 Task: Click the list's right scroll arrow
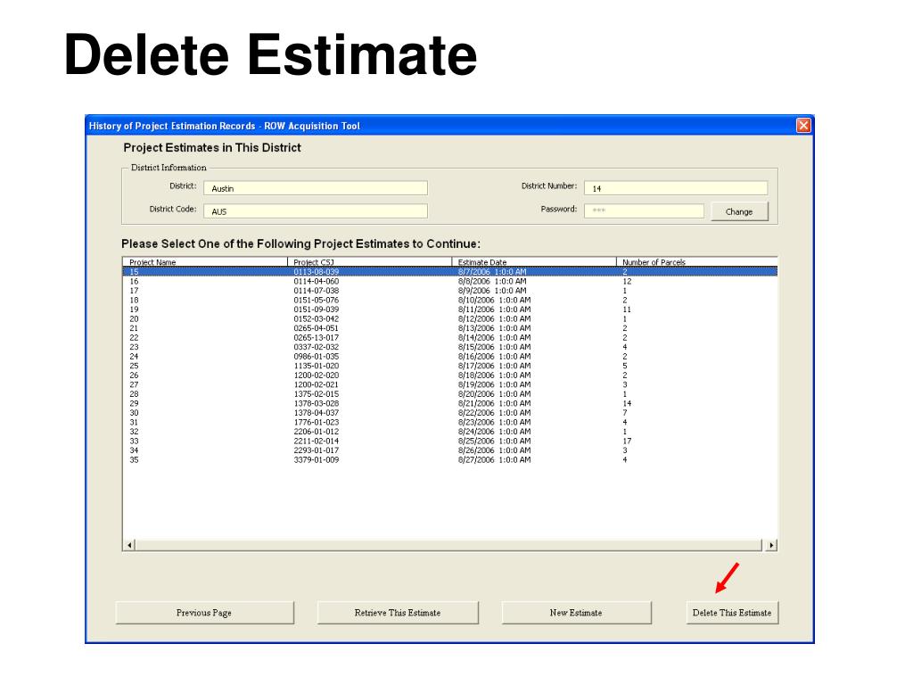click(771, 545)
